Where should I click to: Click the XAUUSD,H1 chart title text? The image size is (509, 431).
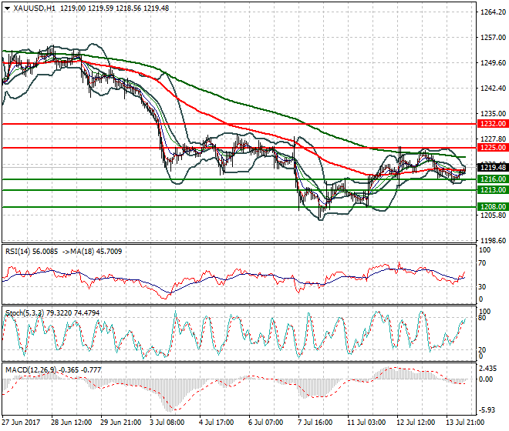pos(34,8)
